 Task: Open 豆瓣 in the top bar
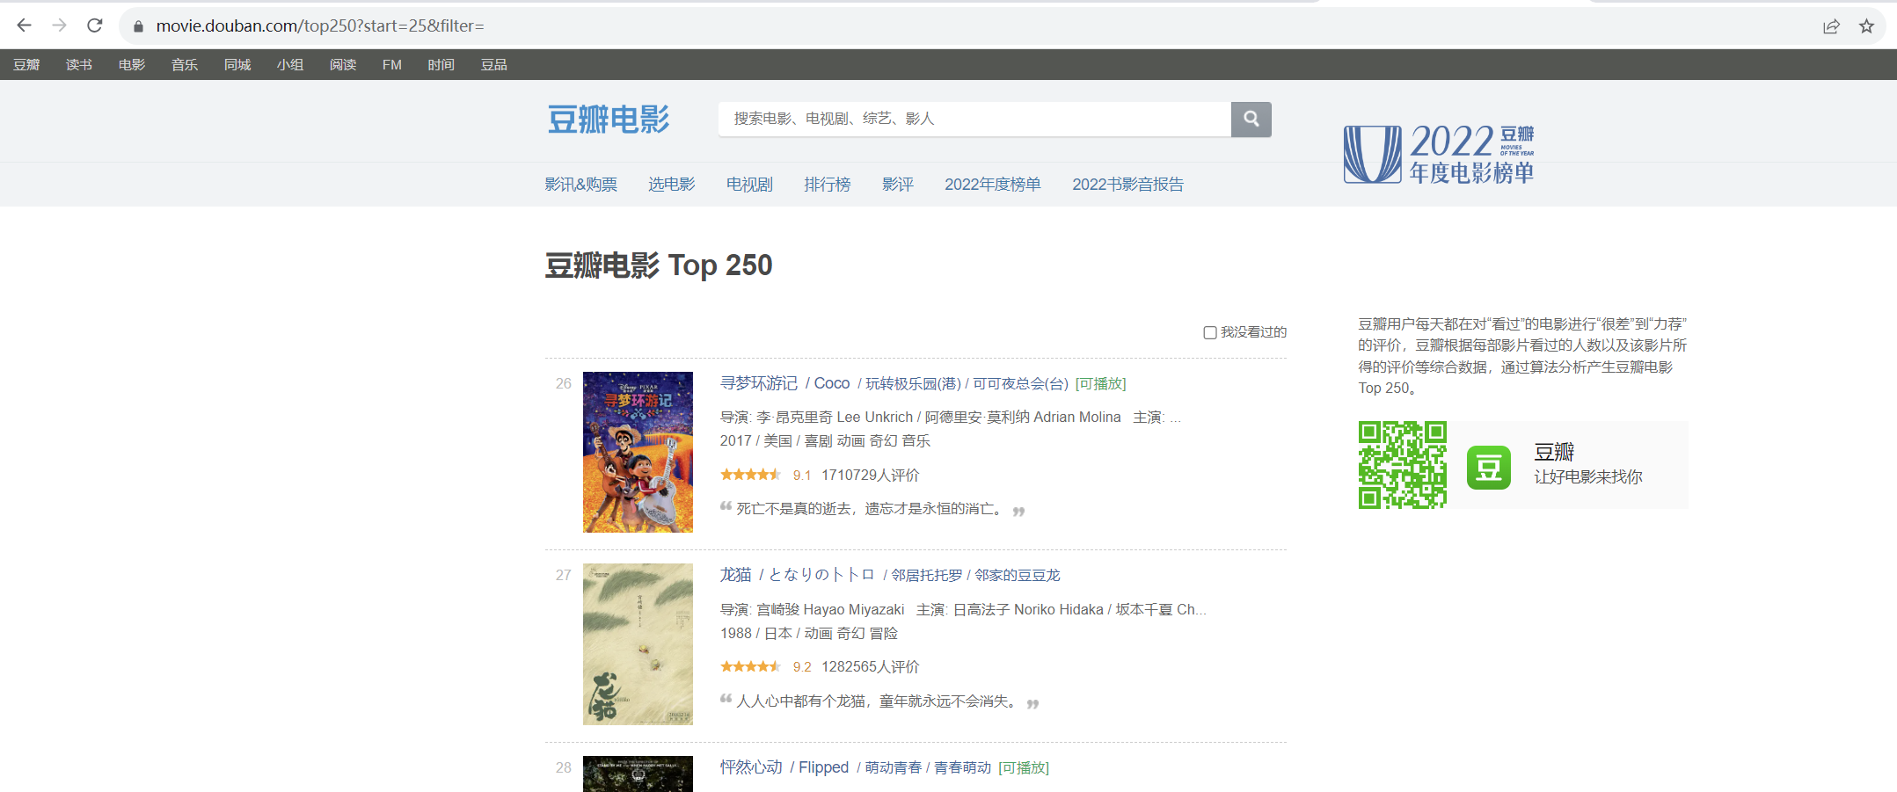(x=26, y=64)
